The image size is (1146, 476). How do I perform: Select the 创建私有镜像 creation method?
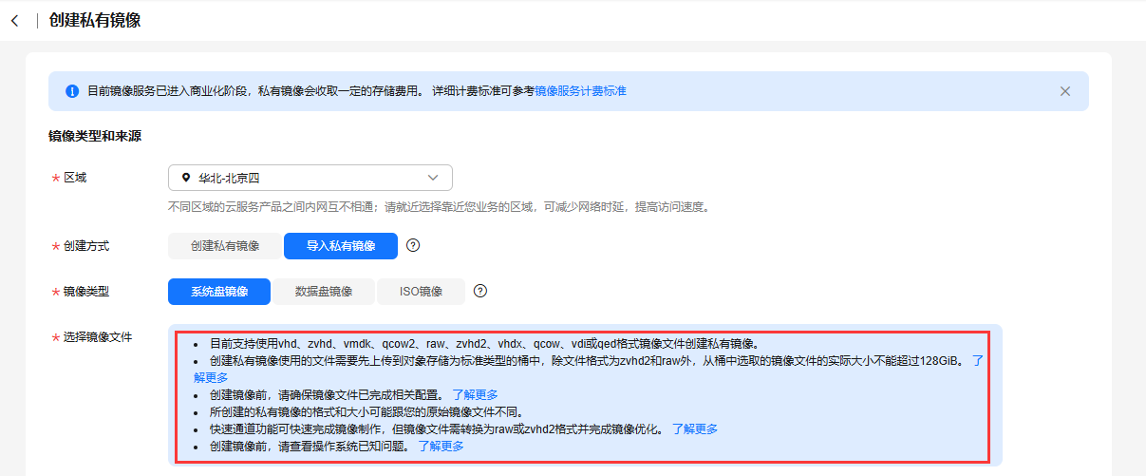pos(225,246)
